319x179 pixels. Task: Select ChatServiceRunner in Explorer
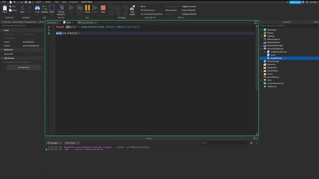pos(279,52)
